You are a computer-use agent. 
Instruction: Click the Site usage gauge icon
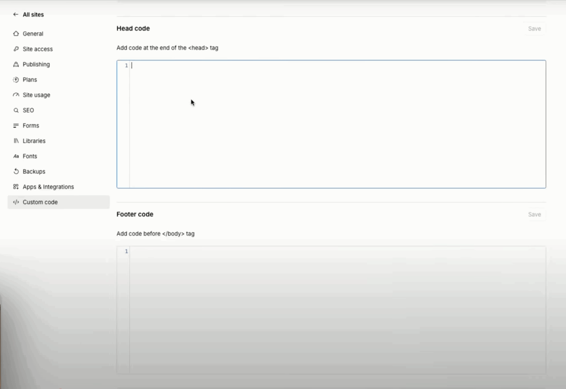pyautogui.click(x=16, y=95)
